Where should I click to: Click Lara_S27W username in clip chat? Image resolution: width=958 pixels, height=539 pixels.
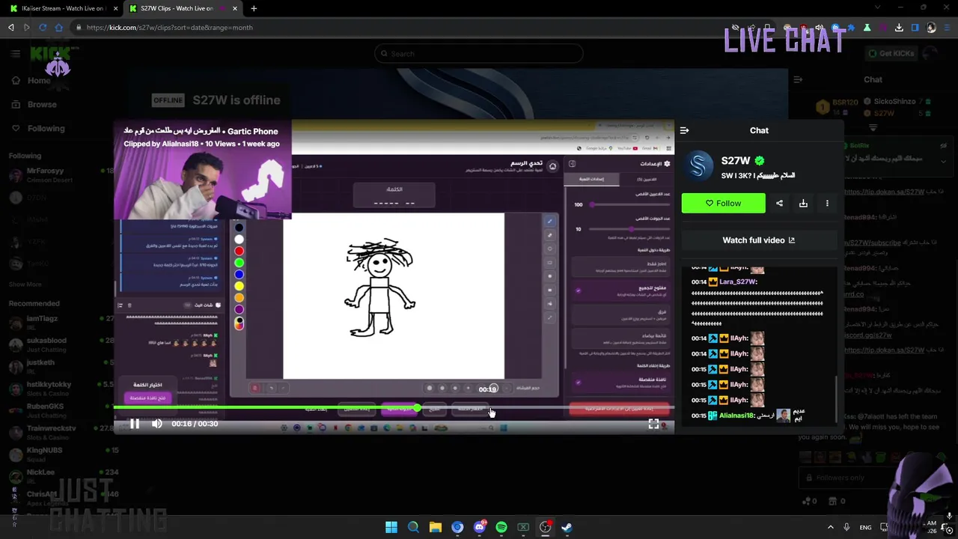point(738,282)
